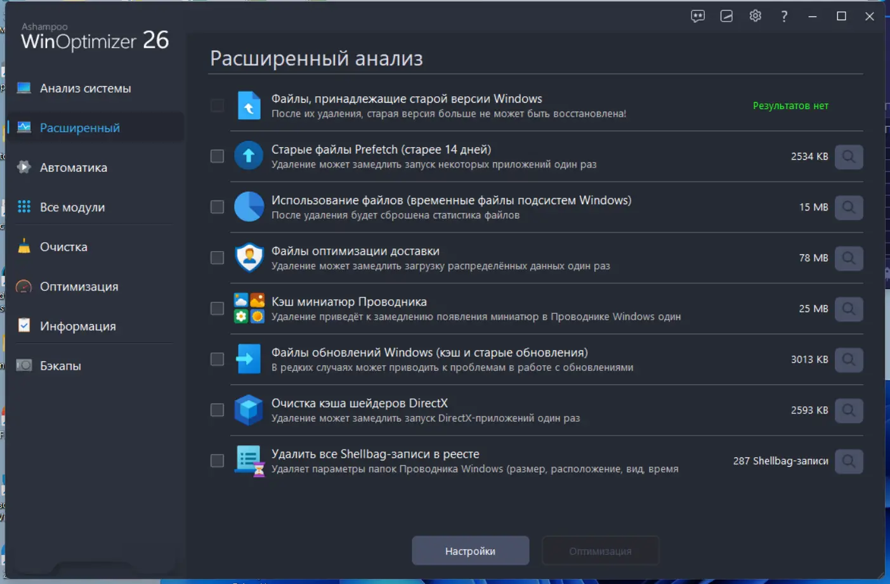
Task: Click the Все модули grid icon
Action: pyautogui.click(x=24, y=207)
